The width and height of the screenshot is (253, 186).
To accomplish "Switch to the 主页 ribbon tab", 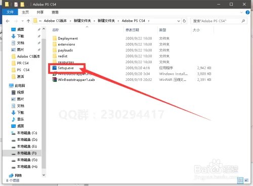I will (25, 12).
